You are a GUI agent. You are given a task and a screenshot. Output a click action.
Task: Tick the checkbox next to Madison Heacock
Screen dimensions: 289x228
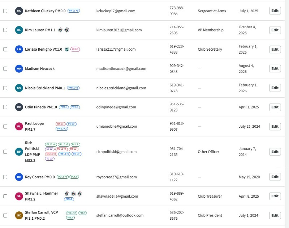click(x=5, y=69)
